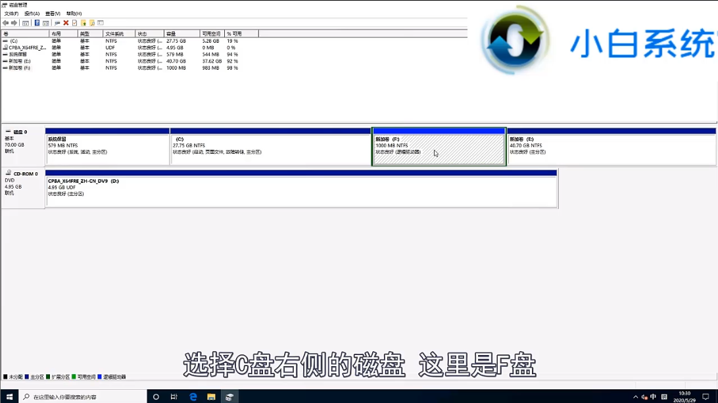Viewport: 718px width, 403px height.
Task: Select the (C:) 27.75 GB partition block
Action: click(271, 147)
